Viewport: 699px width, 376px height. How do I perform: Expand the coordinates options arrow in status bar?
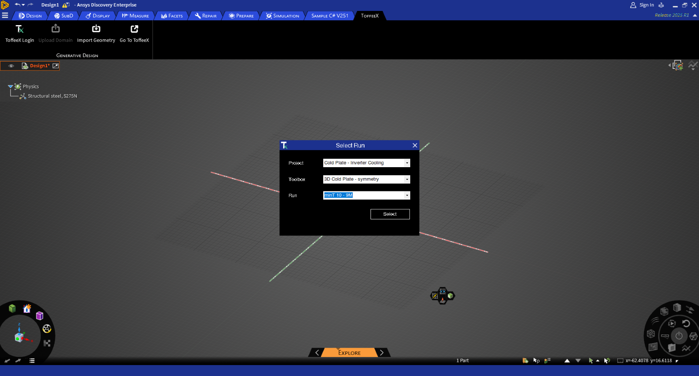coord(677,361)
